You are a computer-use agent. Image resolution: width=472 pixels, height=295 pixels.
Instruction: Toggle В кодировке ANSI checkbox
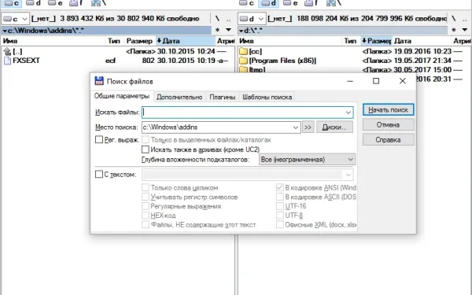pos(280,187)
